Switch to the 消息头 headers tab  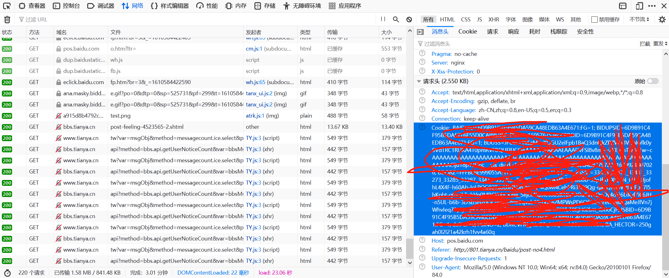440,31
